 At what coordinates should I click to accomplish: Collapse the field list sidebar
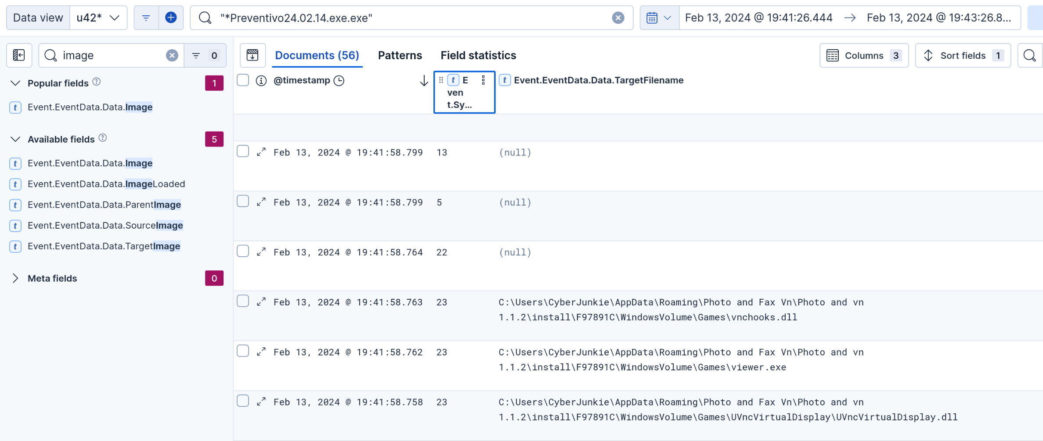(x=19, y=55)
